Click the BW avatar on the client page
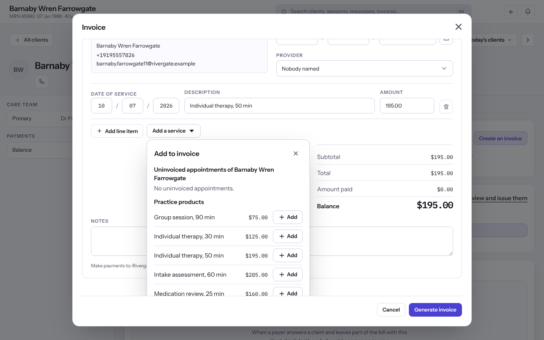544x340 pixels. pos(19,70)
